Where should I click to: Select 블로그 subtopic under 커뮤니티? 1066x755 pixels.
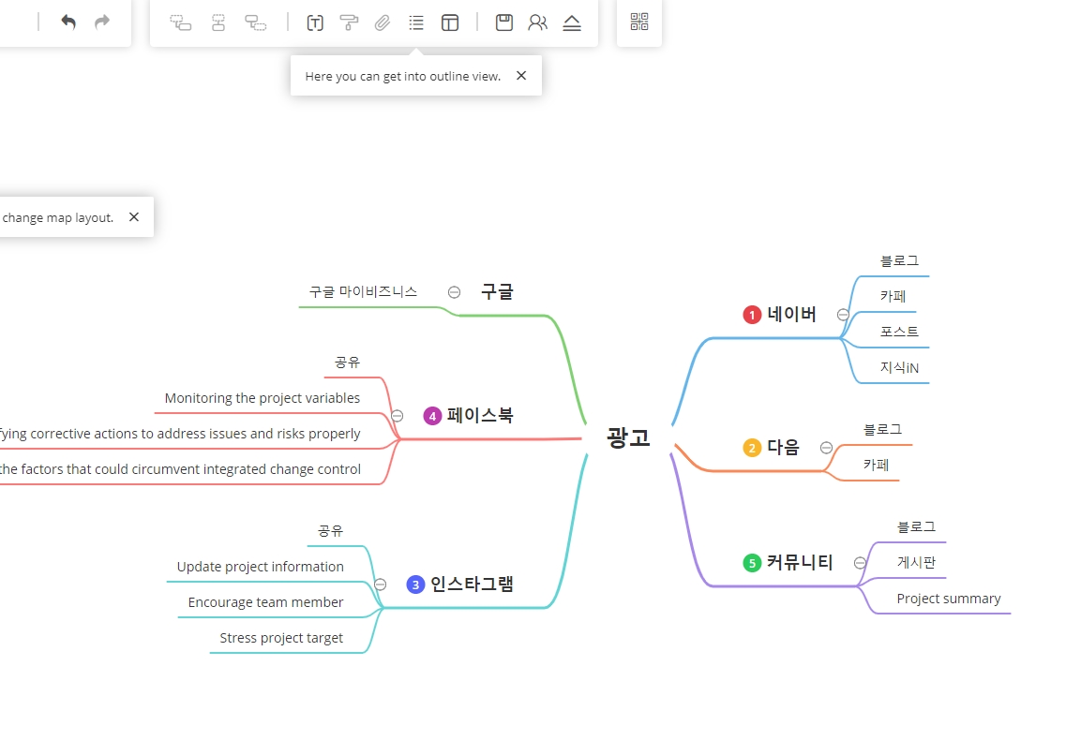tap(916, 526)
